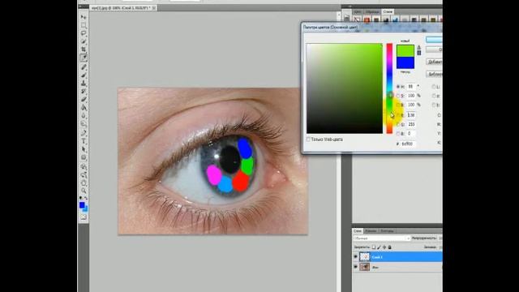Image resolution: width=519 pixels, height=292 pixels.
Task: Select the 'Слой 1' layer thumbnail
Action: [x=364, y=256]
